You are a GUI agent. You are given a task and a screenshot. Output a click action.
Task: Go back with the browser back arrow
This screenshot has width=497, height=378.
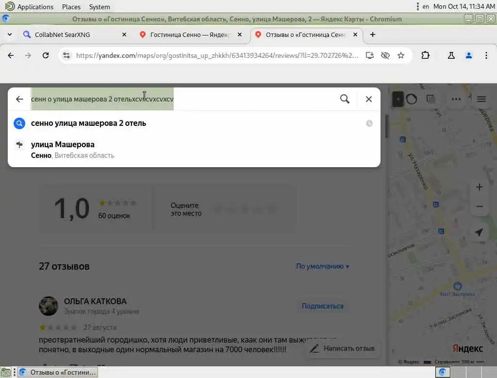(11, 55)
